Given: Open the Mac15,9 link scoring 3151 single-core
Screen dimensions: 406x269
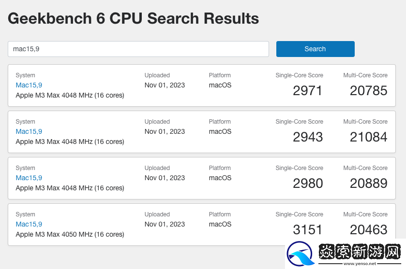Looking at the screenshot, I should coord(29,224).
